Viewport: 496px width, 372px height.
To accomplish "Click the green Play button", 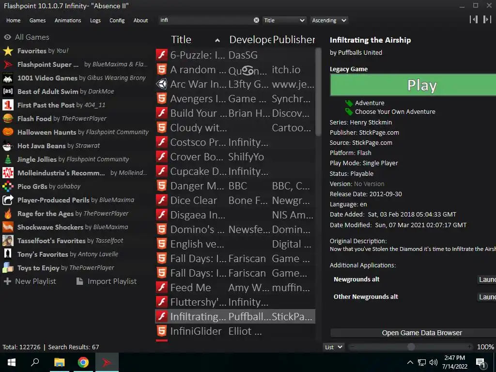I will (x=413, y=85).
